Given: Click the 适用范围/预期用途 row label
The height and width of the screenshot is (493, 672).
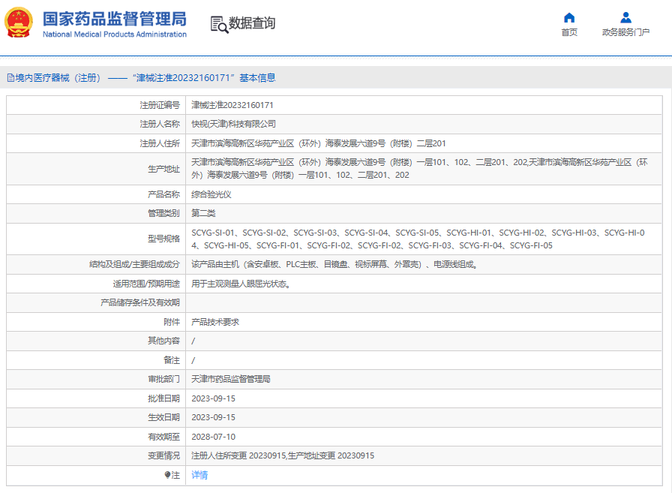Looking at the screenshot, I should point(146,284).
